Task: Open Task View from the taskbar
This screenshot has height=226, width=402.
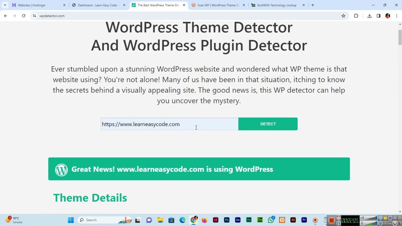Action: click(x=138, y=220)
